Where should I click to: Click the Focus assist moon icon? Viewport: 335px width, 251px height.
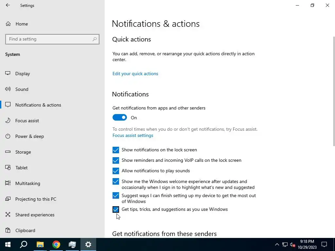click(8, 120)
